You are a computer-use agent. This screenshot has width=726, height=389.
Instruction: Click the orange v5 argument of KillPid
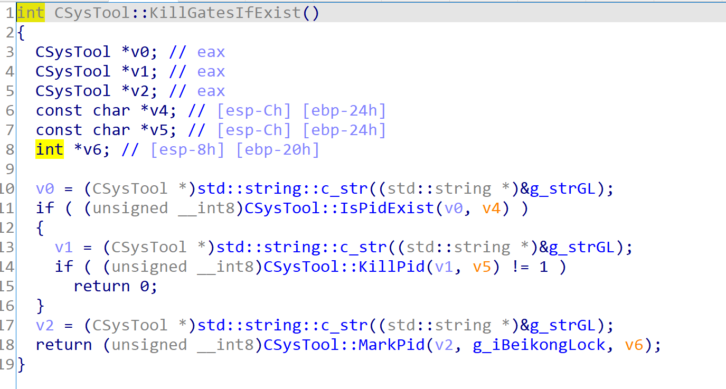pos(483,267)
